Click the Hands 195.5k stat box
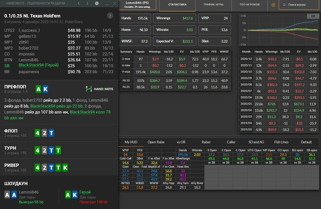This screenshot has height=209, width=321. click(135, 18)
